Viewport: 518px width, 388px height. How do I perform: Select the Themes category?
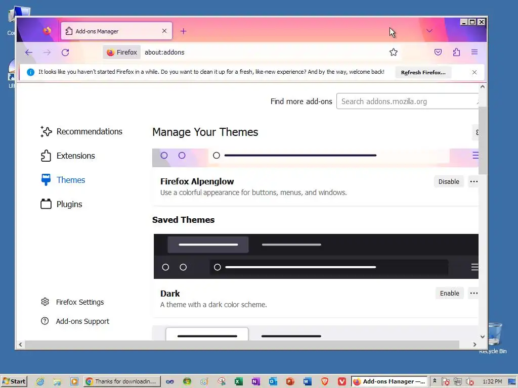point(63,180)
